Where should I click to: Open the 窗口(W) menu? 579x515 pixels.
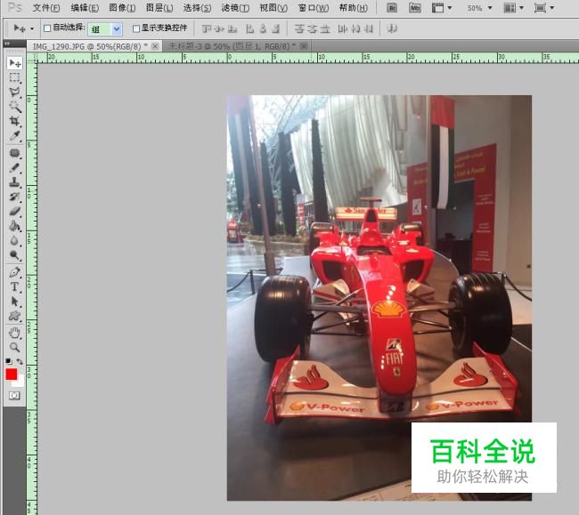[314, 8]
